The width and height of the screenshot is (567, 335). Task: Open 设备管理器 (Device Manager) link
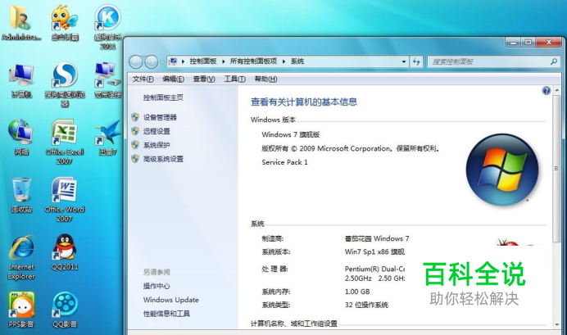pos(160,117)
